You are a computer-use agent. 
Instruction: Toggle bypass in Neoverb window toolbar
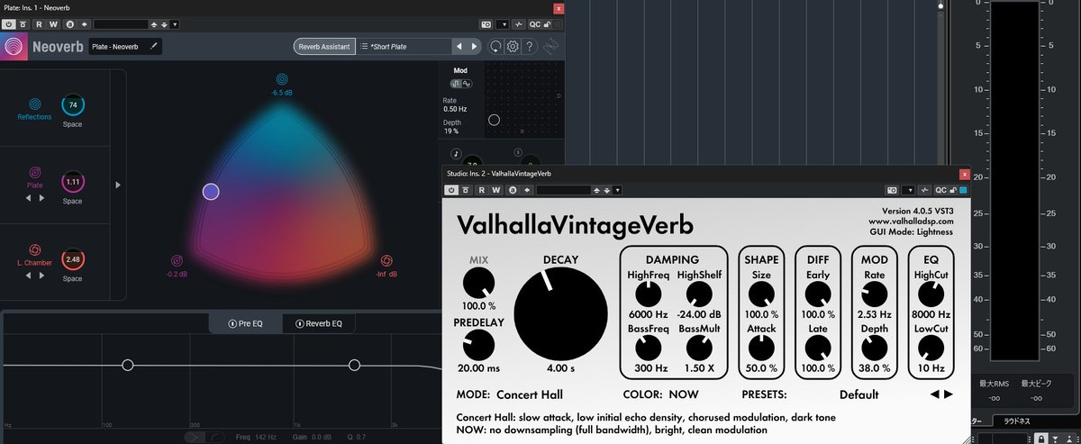coord(23,23)
